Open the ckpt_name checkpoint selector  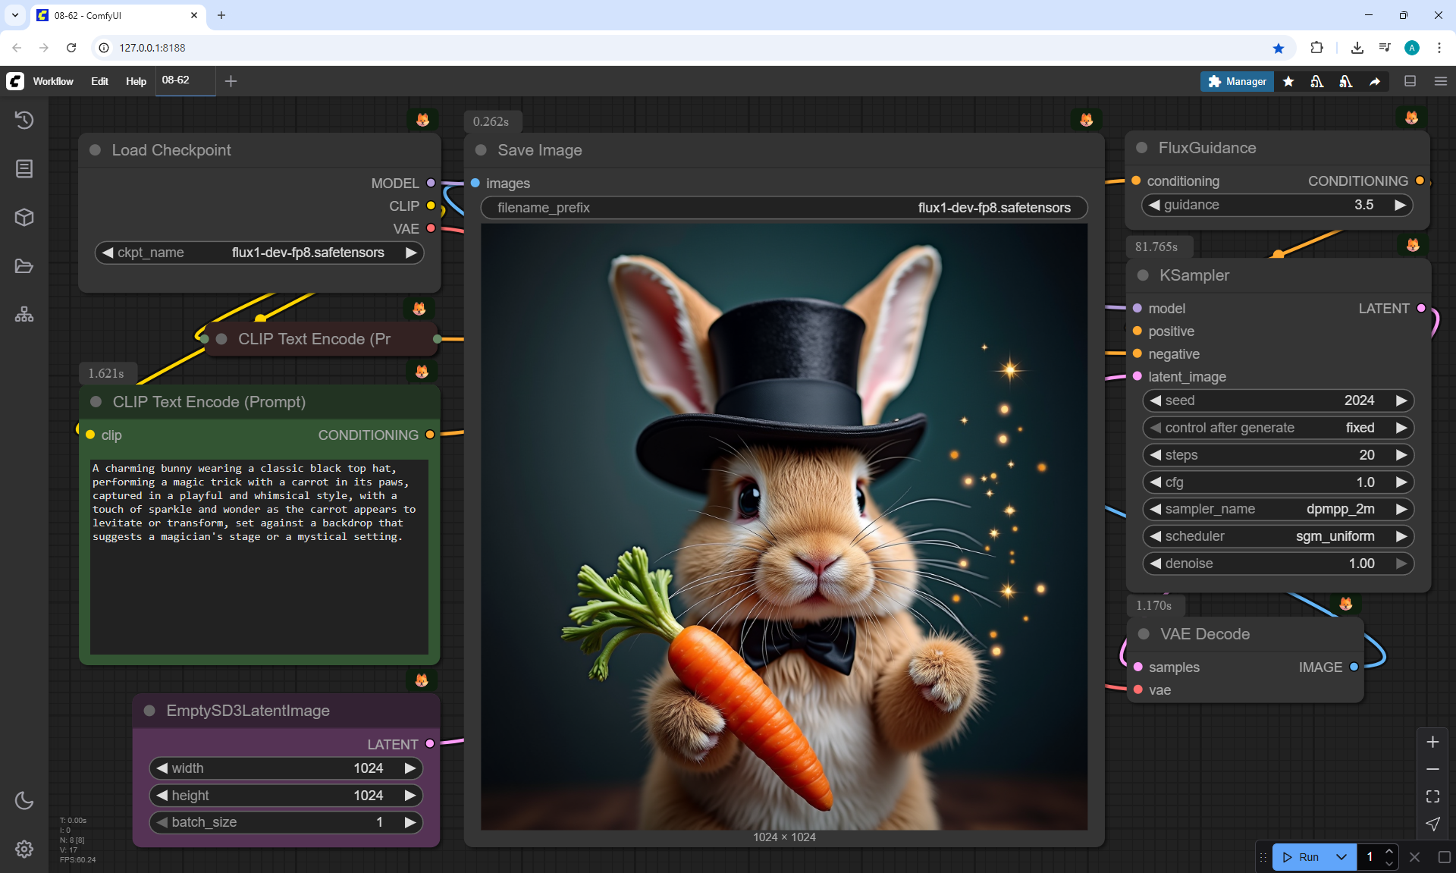[x=259, y=253]
